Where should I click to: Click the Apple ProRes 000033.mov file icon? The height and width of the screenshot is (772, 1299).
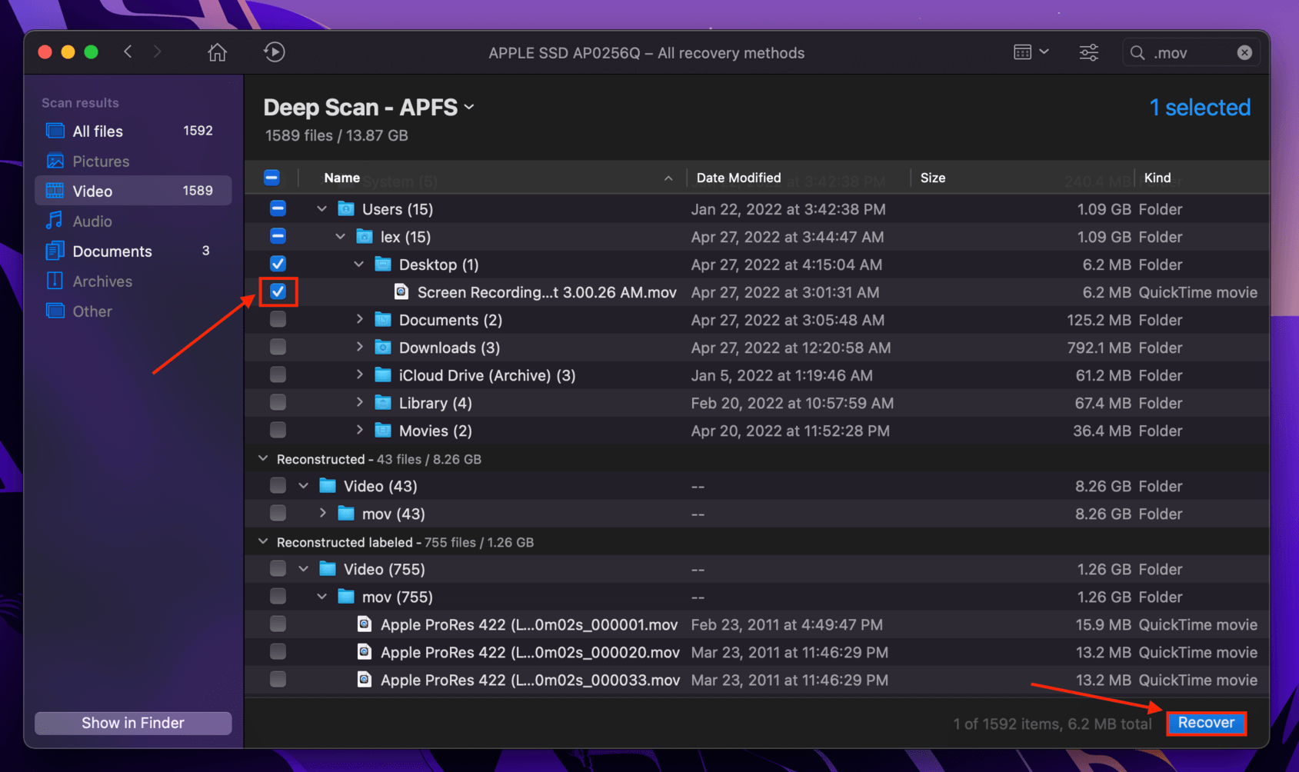365,679
